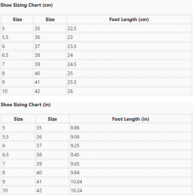Click the 25.5 cm foot length cell
Screen dimensions: 193x195
(x=129, y=82)
